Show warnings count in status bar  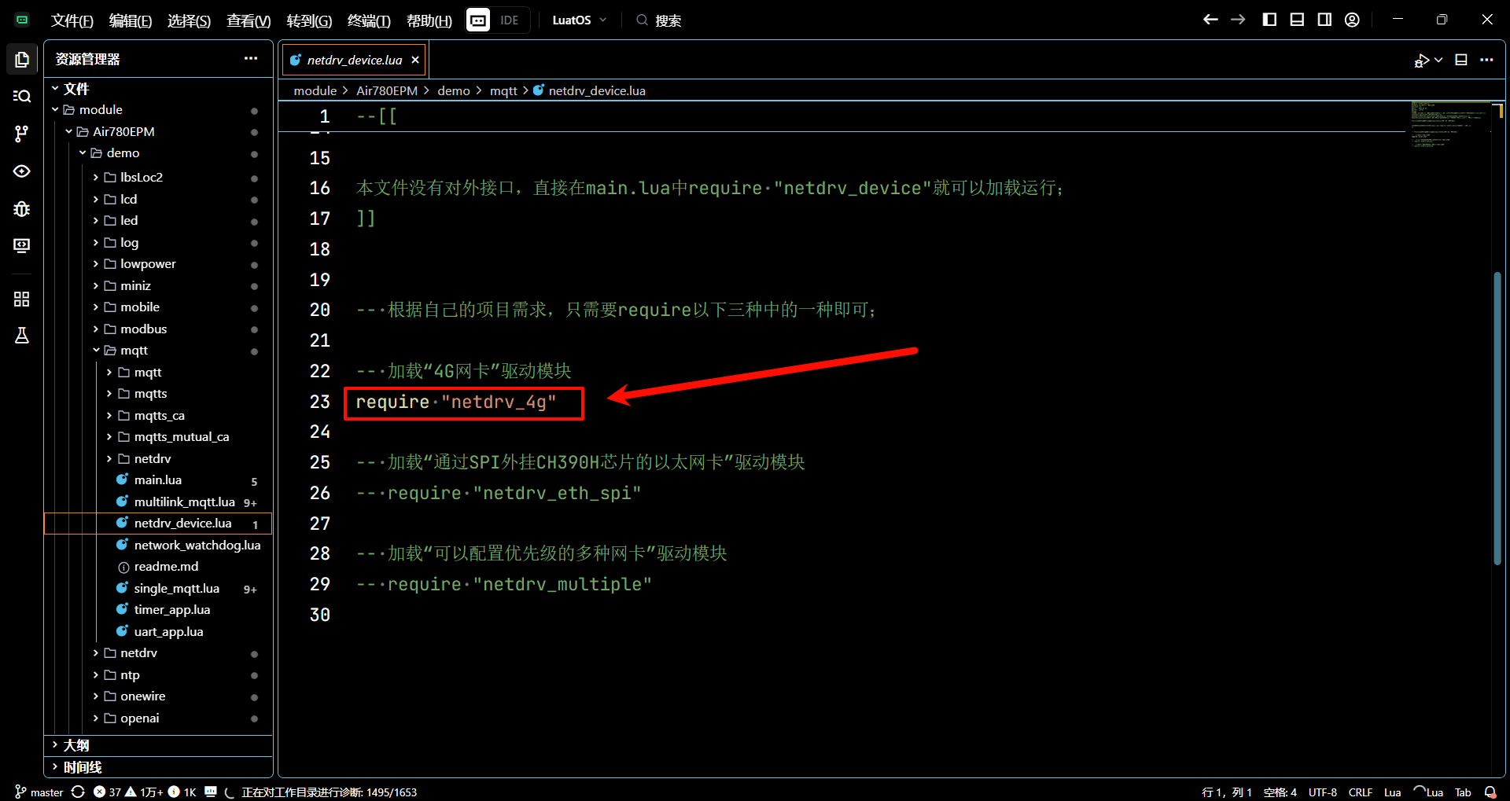144,792
